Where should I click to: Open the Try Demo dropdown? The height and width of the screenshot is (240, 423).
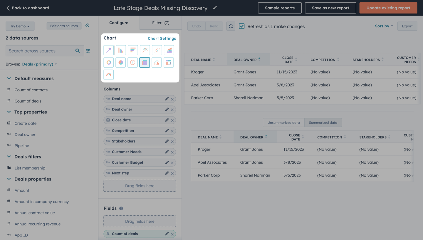pos(20,26)
